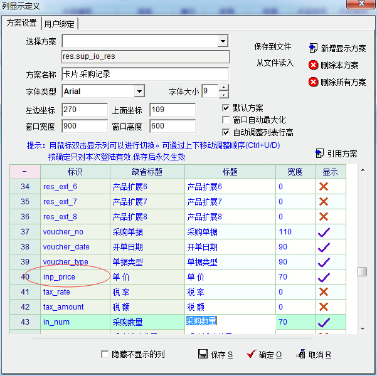Increase font size with the up stepper arrow

tap(224, 88)
